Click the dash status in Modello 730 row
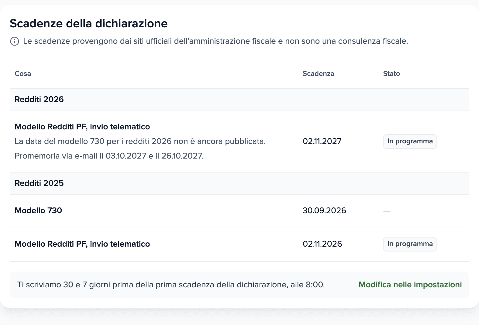479x325 pixels. point(387,211)
